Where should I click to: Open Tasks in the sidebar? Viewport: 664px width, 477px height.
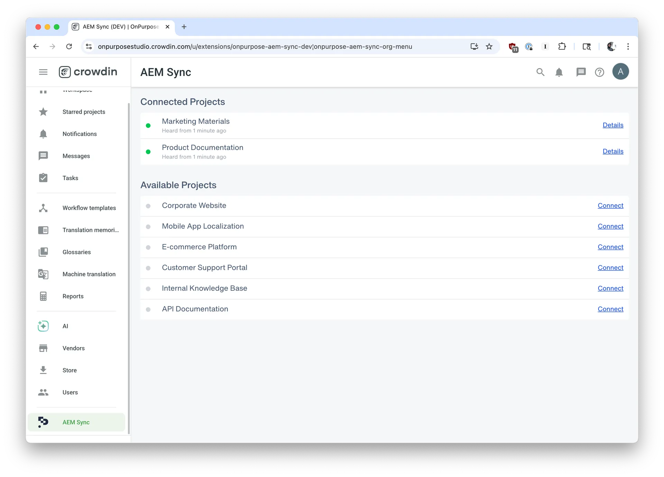(77, 178)
